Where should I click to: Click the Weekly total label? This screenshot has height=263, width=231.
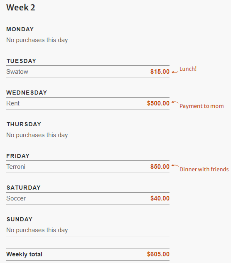[x=25, y=254]
